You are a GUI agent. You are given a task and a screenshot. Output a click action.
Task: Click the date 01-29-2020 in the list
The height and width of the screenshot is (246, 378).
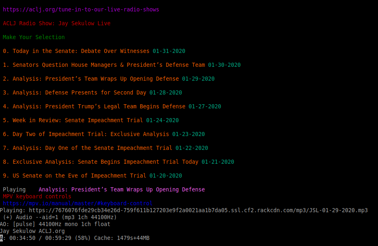198,79
